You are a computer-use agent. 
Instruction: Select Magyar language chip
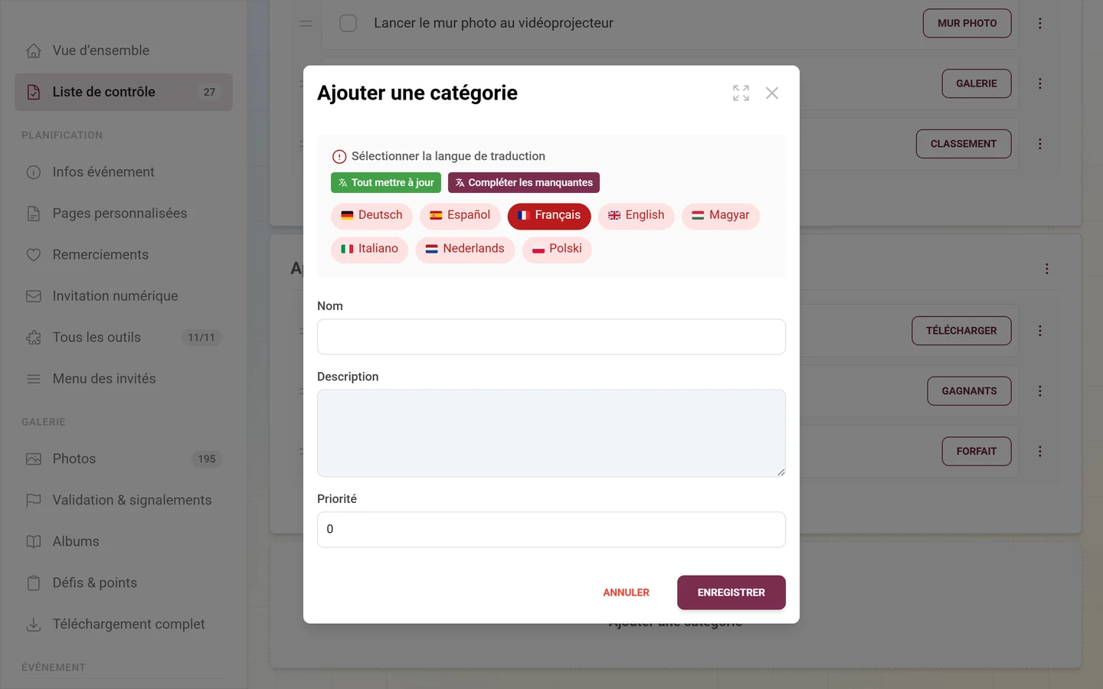tap(721, 216)
